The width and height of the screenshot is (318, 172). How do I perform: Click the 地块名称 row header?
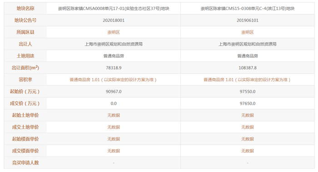(25, 8)
